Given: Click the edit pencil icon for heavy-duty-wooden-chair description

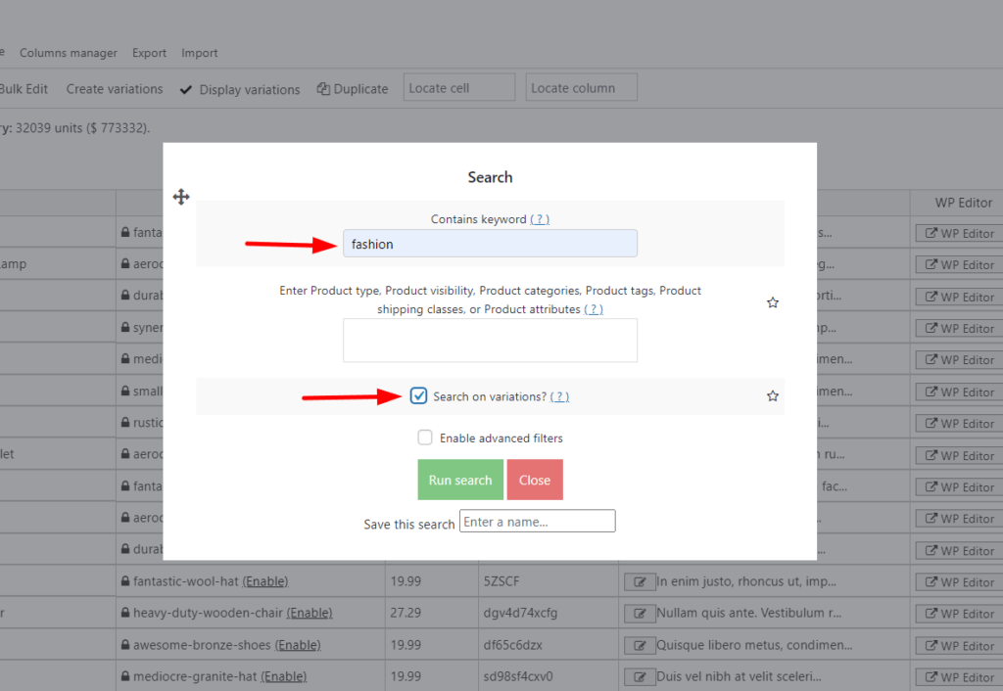Looking at the screenshot, I should (x=641, y=613).
